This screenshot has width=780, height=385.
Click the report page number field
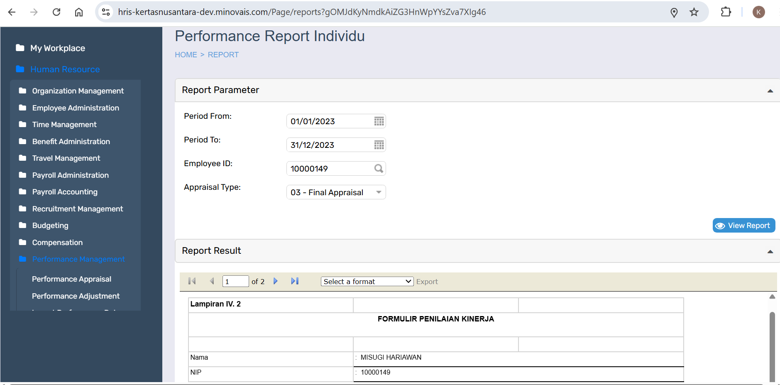pos(235,282)
